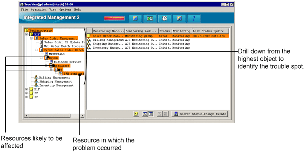Click the B1F folder icon
This screenshot has width=306, height=153.
pyautogui.click(x=31, y=89)
